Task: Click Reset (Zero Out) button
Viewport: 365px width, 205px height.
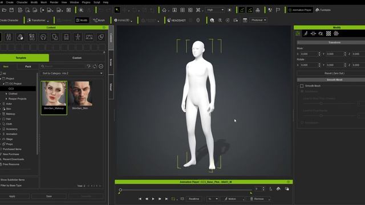Action: (x=334, y=73)
